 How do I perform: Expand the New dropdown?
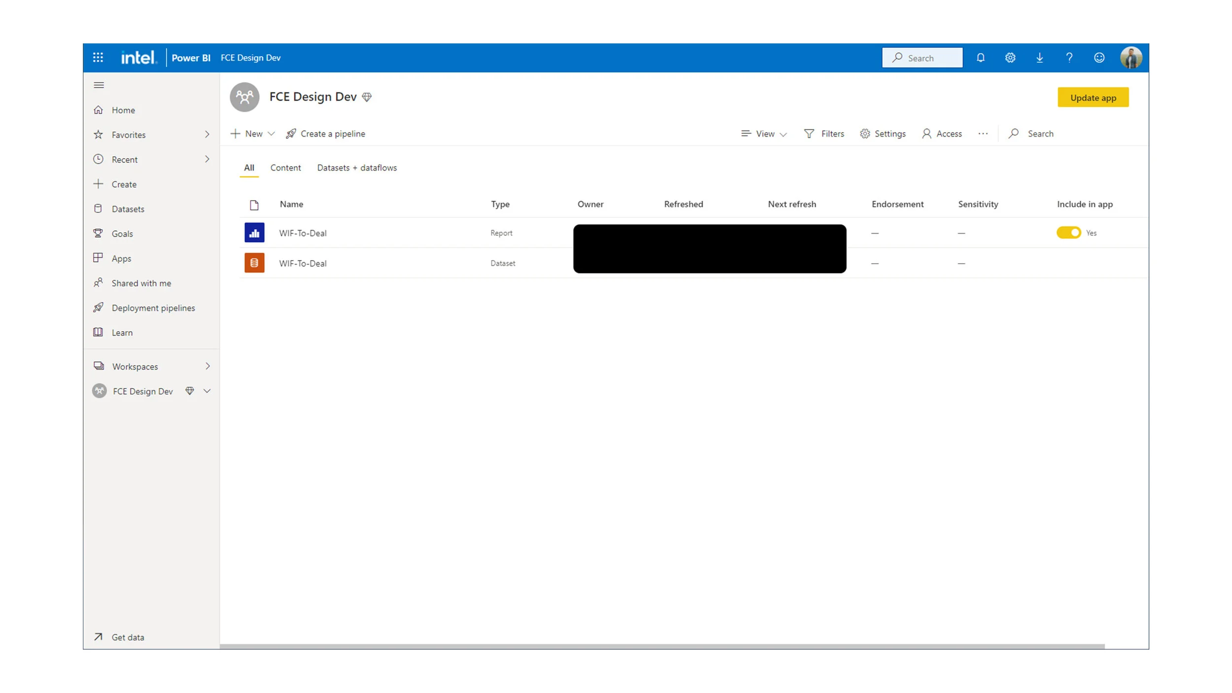click(x=252, y=134)
